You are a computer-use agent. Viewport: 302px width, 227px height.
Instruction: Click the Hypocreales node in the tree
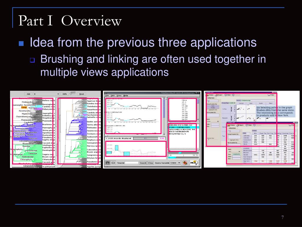(27, 114)
